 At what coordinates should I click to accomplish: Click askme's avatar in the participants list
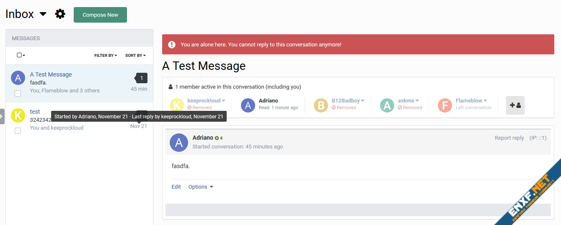387,105
